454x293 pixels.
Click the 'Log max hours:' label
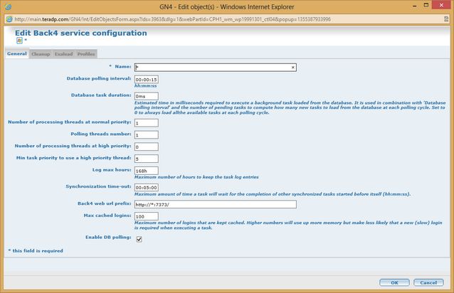point(112,170)
